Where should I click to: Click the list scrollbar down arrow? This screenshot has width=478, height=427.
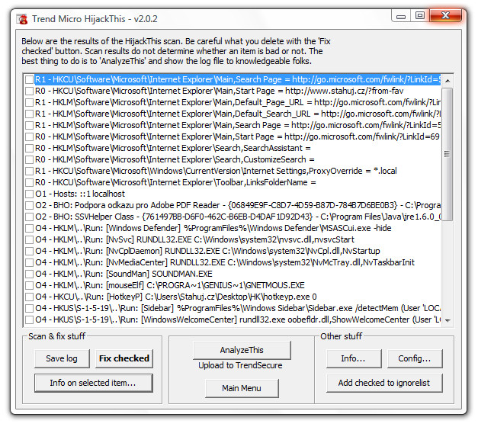pos(448,320)
